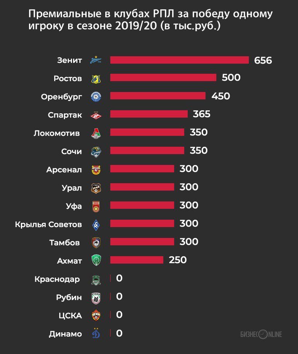Screen dimensions: 298x354
Task: Click the Rostov 500 bar
Action: 163,78
